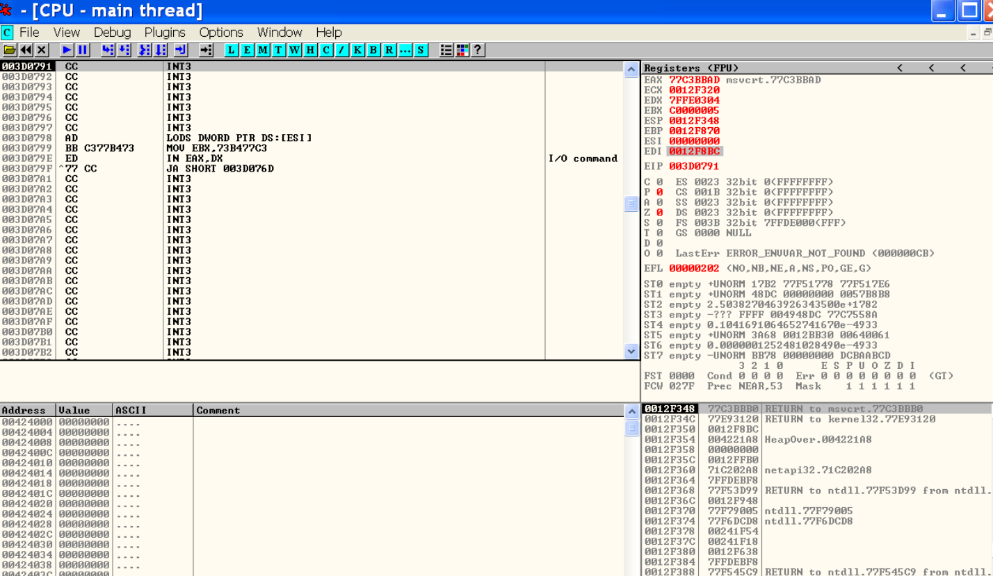993x576 pixels.
Task: Show Source with the S button
Action: [x=421, y=50]
